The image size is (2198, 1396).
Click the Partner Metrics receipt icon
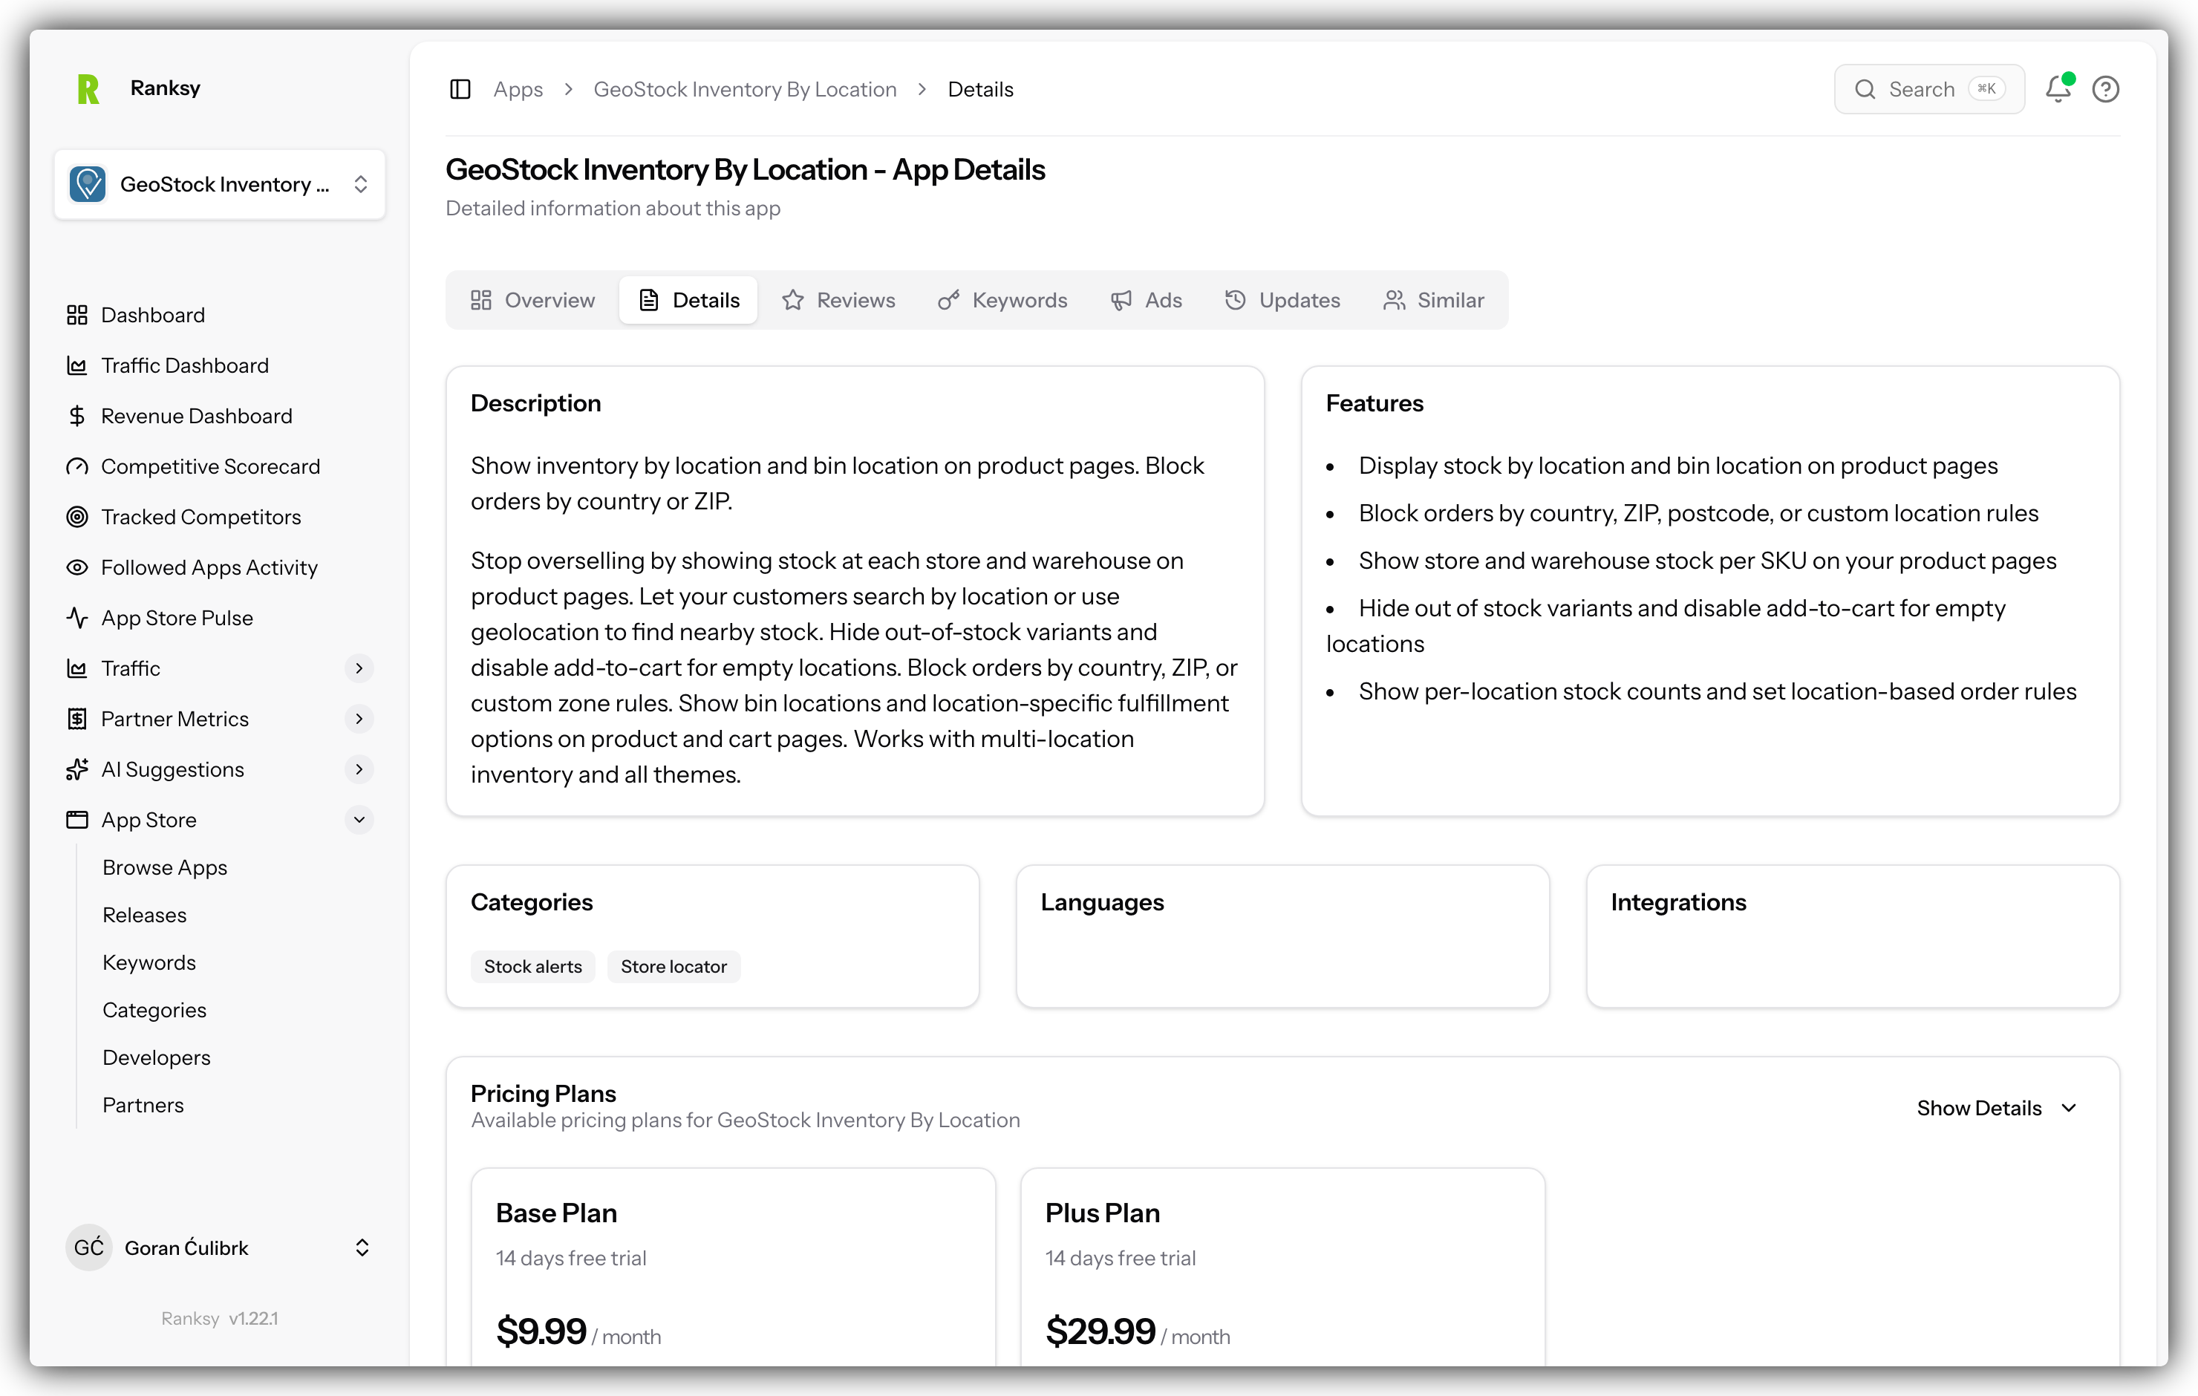76,720
